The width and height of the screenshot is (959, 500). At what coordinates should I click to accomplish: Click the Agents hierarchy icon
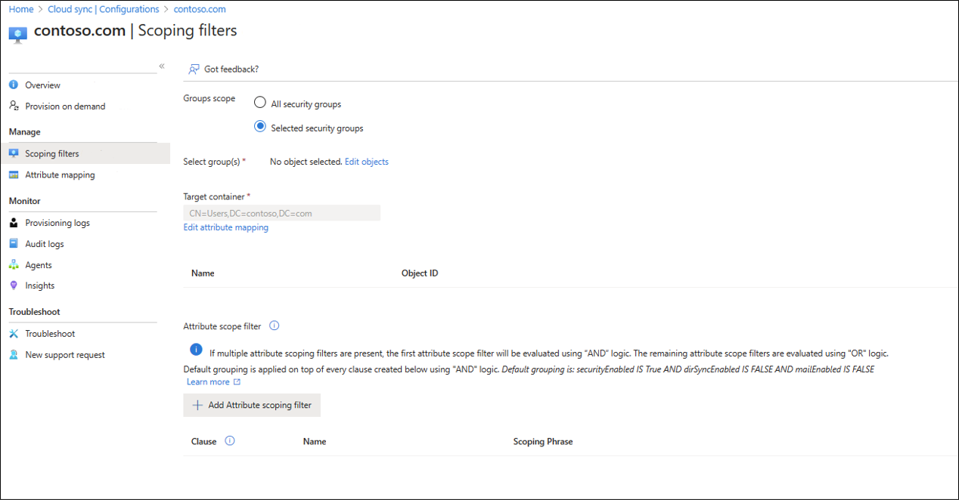coord(14,265)
